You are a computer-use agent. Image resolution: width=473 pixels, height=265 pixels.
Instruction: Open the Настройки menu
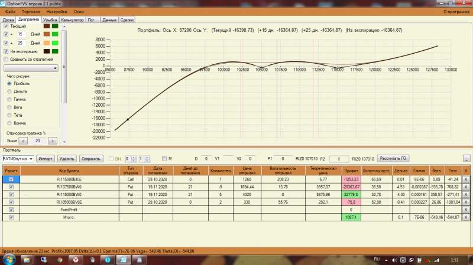pos(57,11)
